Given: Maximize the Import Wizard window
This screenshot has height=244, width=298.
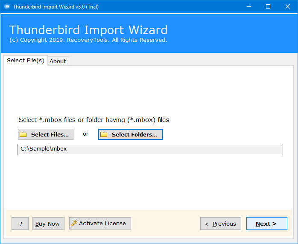Looking at the screenshot, I should click(x=268, y=7).
